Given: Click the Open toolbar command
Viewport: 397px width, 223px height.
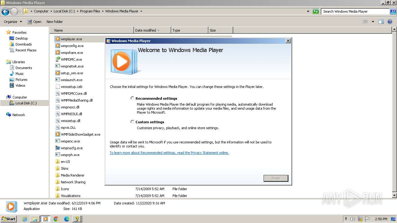Looking at the screenshot, I should [34, 22].
